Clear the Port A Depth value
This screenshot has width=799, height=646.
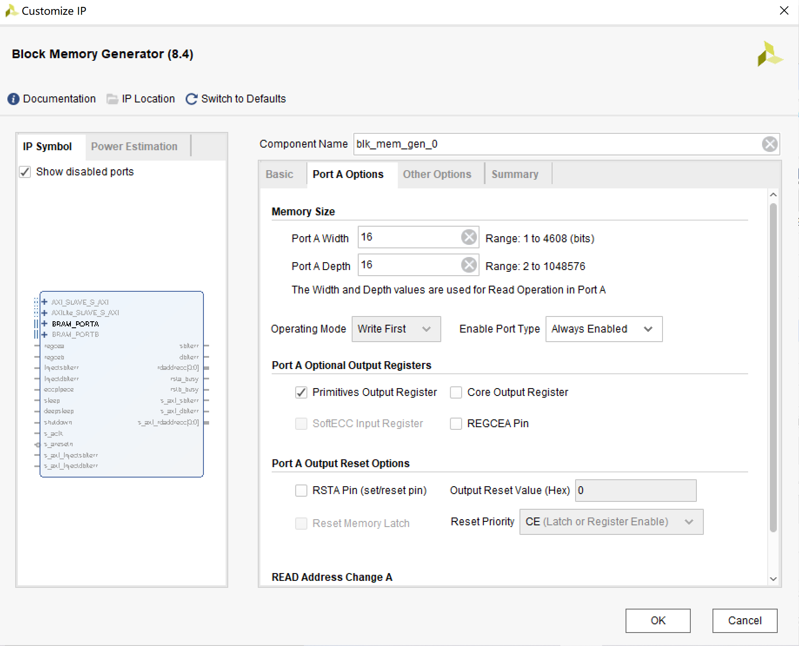tap(469, 265)
